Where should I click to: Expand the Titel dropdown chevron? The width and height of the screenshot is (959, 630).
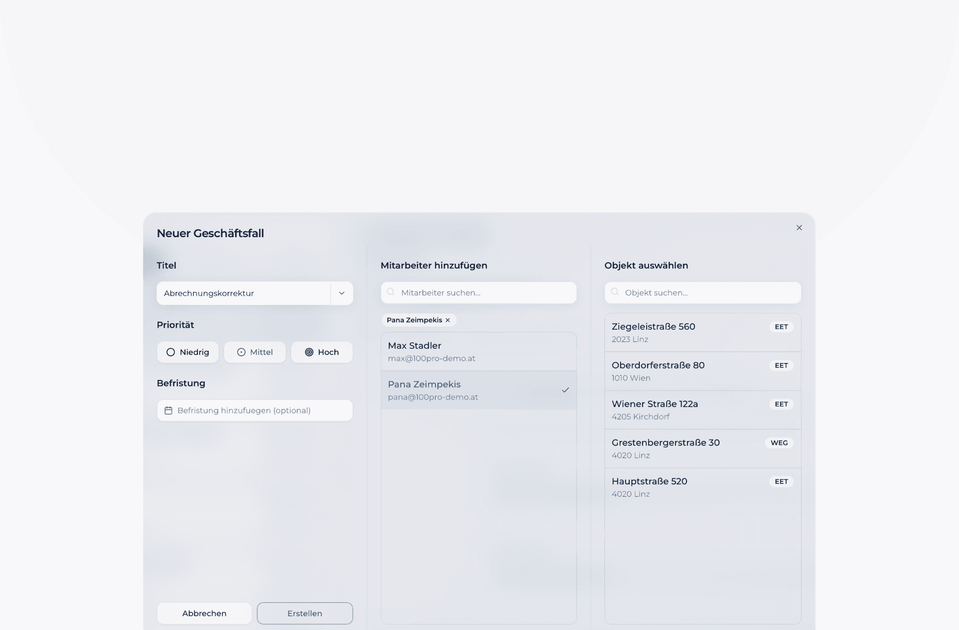point(342,293)
